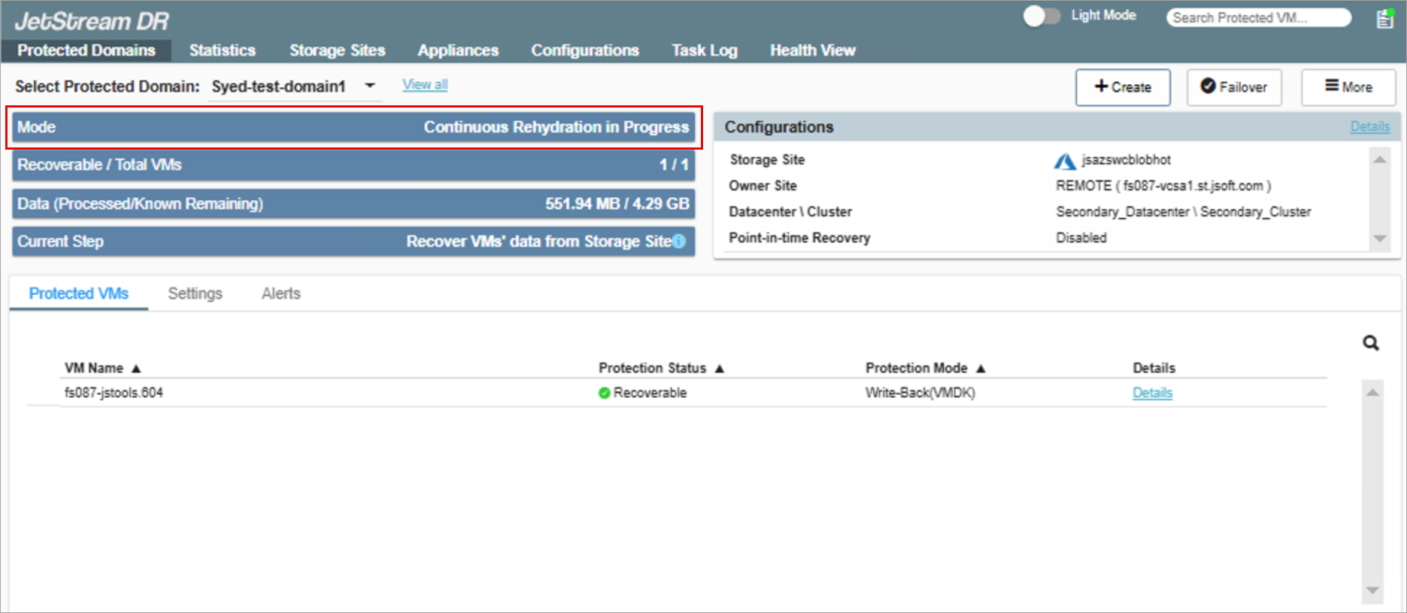This screenshot has width=1407, height=613.
Task: Sort by Protection Status arrow
Action: pos(720,369)
